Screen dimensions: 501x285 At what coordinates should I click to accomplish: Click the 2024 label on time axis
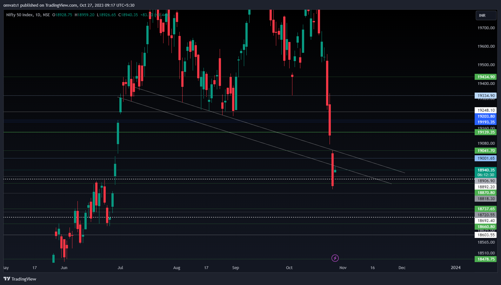pyautogui.click(x=456, y=268)
